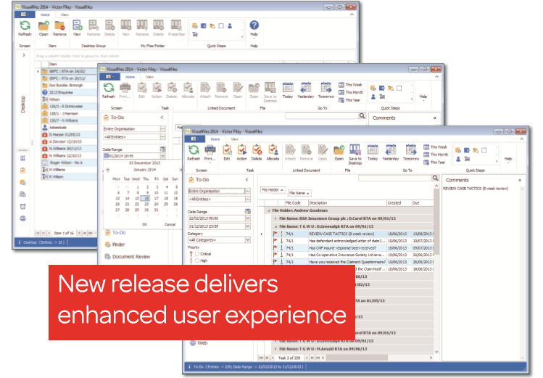
Task: Click Refresh in the middle window ribbon
Action: (109, 91)
